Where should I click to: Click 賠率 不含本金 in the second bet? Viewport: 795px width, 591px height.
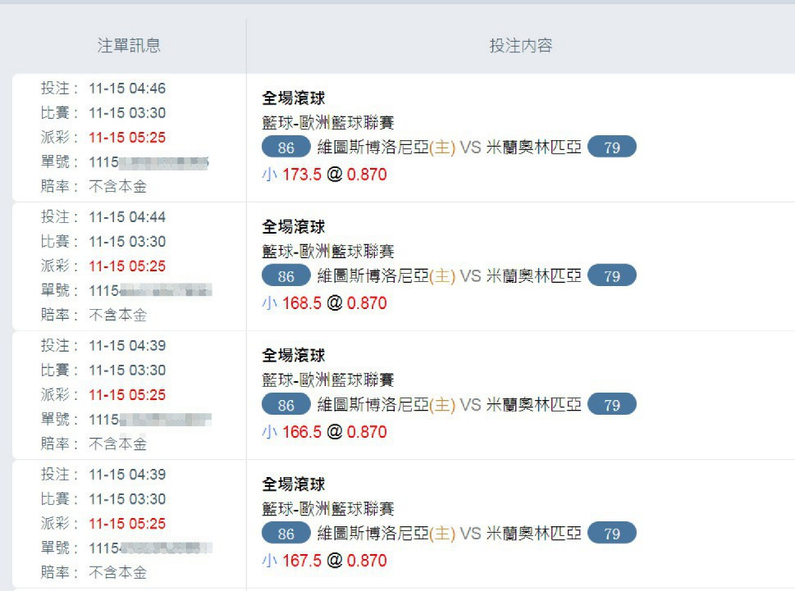[94, 315]
